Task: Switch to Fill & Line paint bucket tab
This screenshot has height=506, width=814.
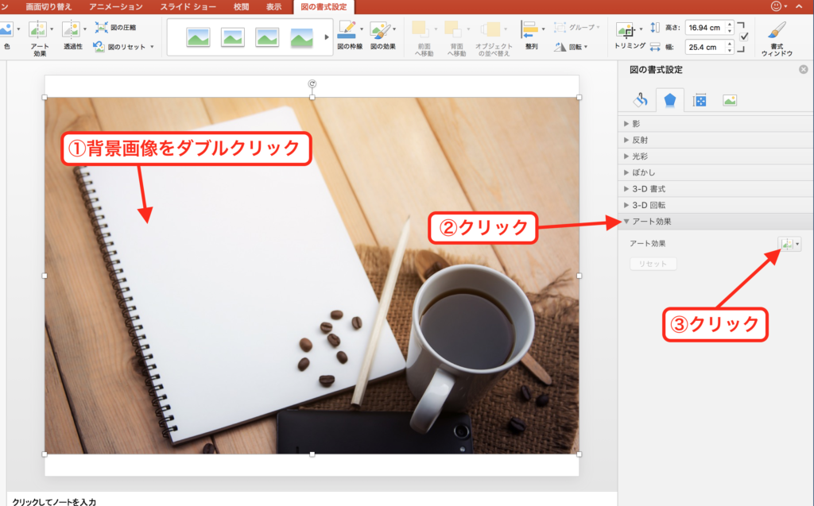Action: pyautogui.click(x=640, y=100)
